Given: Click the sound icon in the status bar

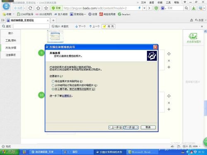Looking at the screenshot, I should (x=172, y=146).
